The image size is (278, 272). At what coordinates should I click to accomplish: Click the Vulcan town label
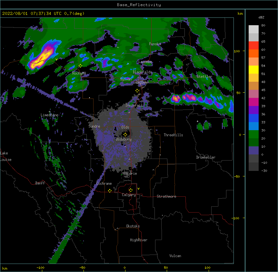coord(175,256)
